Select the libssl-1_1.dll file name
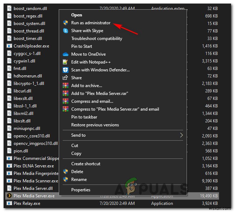Viewport: 235px width, 212px height. [25, 106]
